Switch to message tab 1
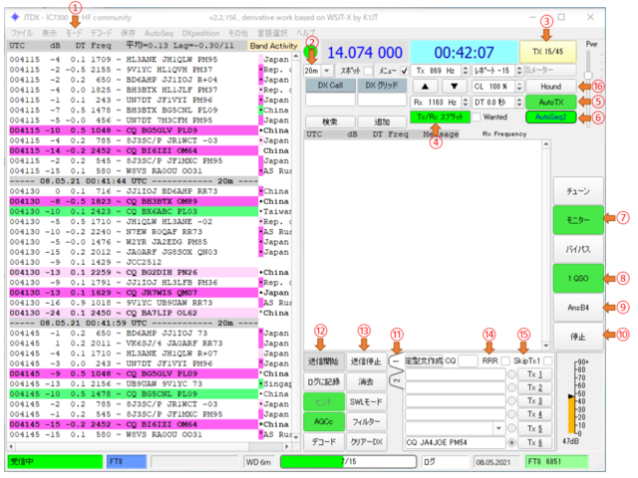This screenshot has width=638, height=478. 396,361
